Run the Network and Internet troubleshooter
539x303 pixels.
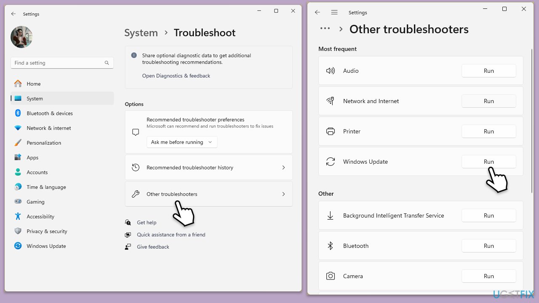(x=489, y=101)
